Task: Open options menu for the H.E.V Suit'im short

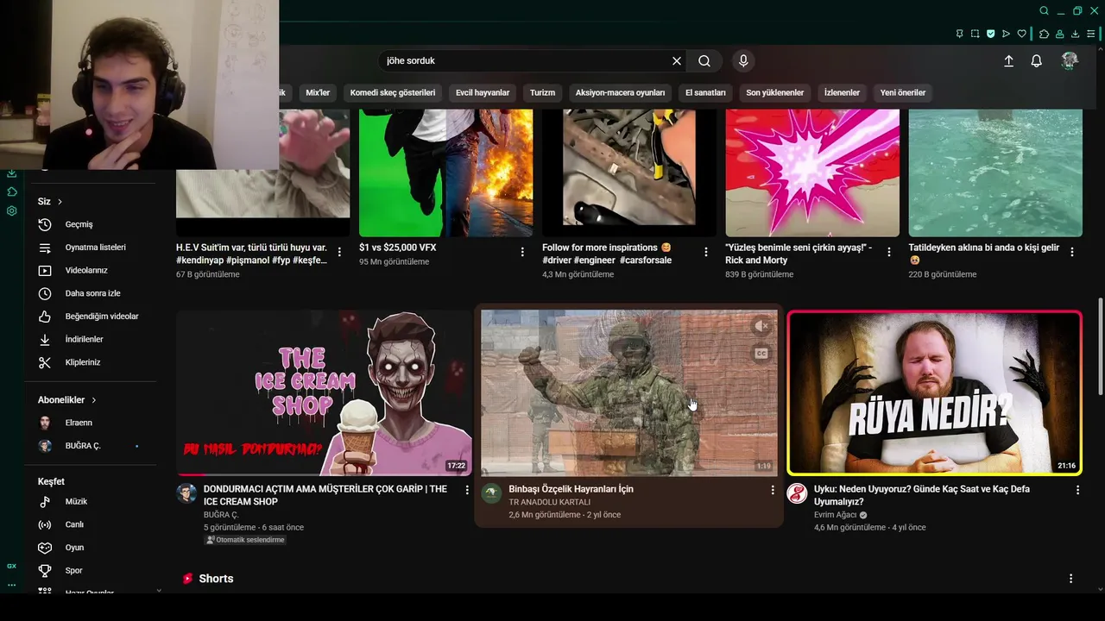Action: 339,252
